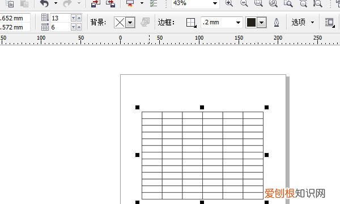Open the application launcher dropdown arrow

tap(142, 3)
